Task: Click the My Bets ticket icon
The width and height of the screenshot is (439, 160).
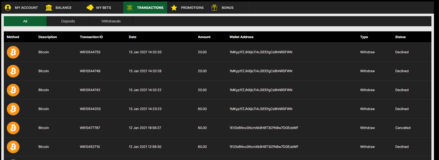Action: coord(90,8)
